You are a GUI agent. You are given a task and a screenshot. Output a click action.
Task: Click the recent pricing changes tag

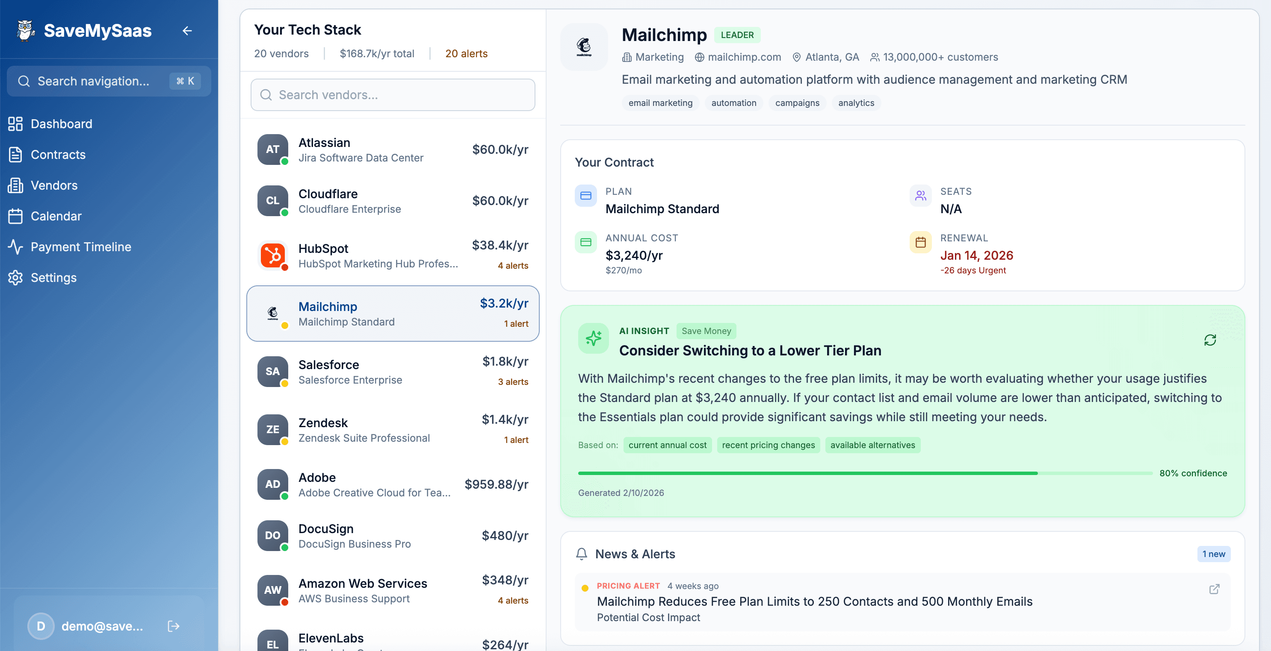768,445
